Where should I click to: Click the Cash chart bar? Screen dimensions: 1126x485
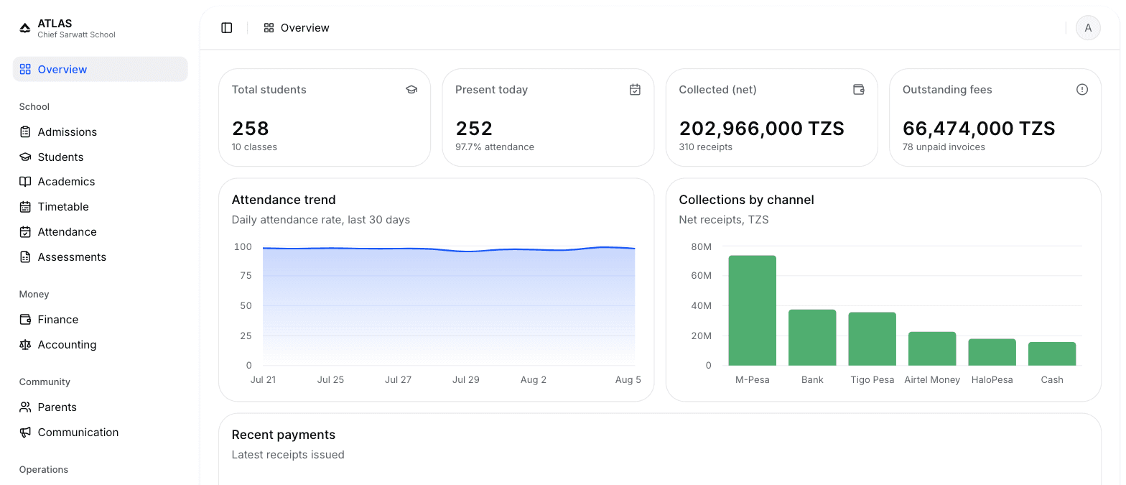pos(1052,354)
